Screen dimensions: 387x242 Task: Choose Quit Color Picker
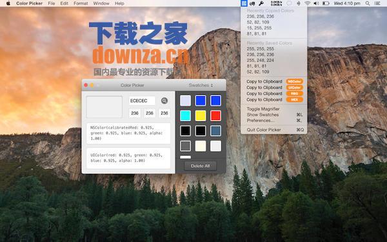tap(273, 130)
